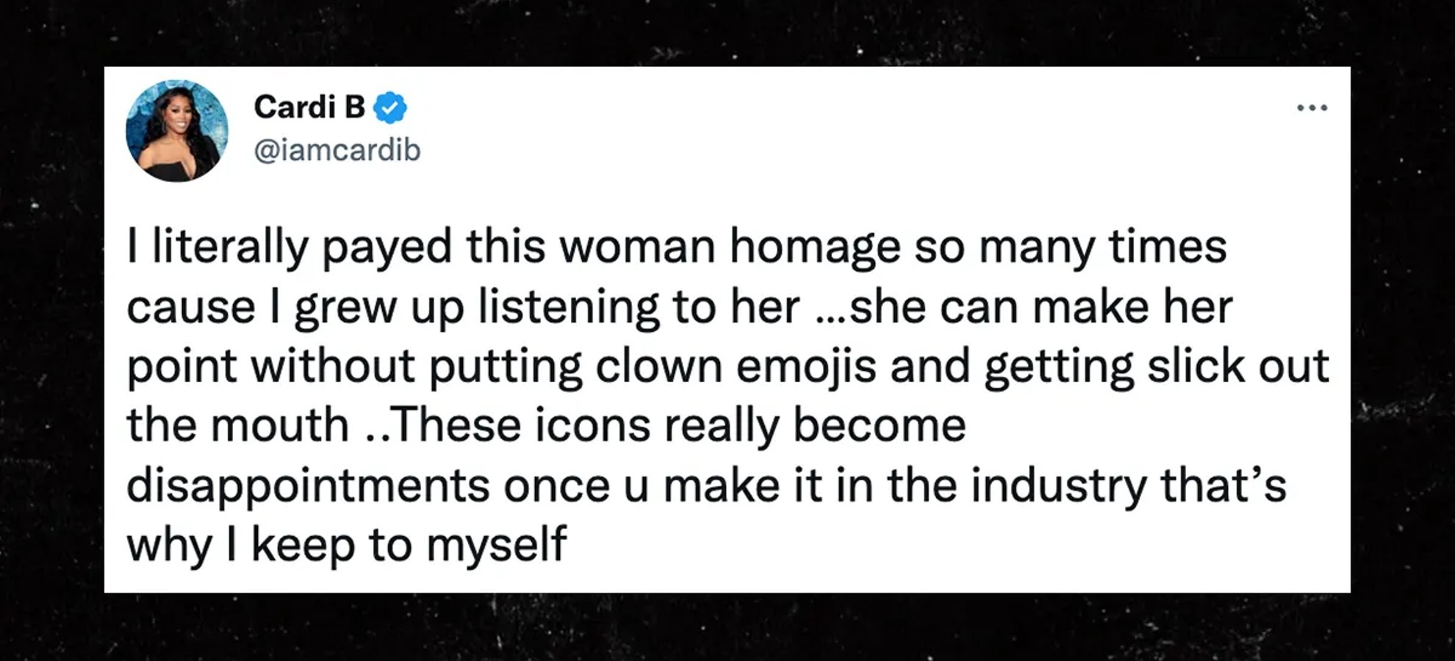Click the last line "why I keep to myself"
Viewport: 1455px width, 661px height.
[347, 546]
